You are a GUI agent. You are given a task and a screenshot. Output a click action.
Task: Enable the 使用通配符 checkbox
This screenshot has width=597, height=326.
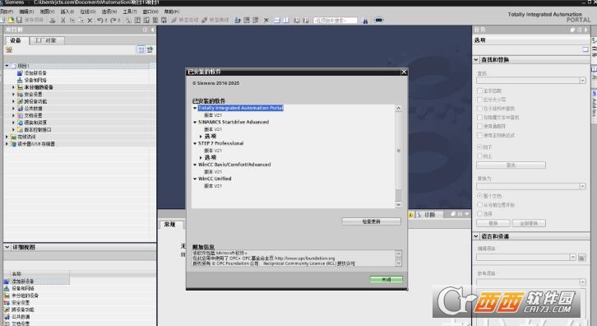[479, 126]
